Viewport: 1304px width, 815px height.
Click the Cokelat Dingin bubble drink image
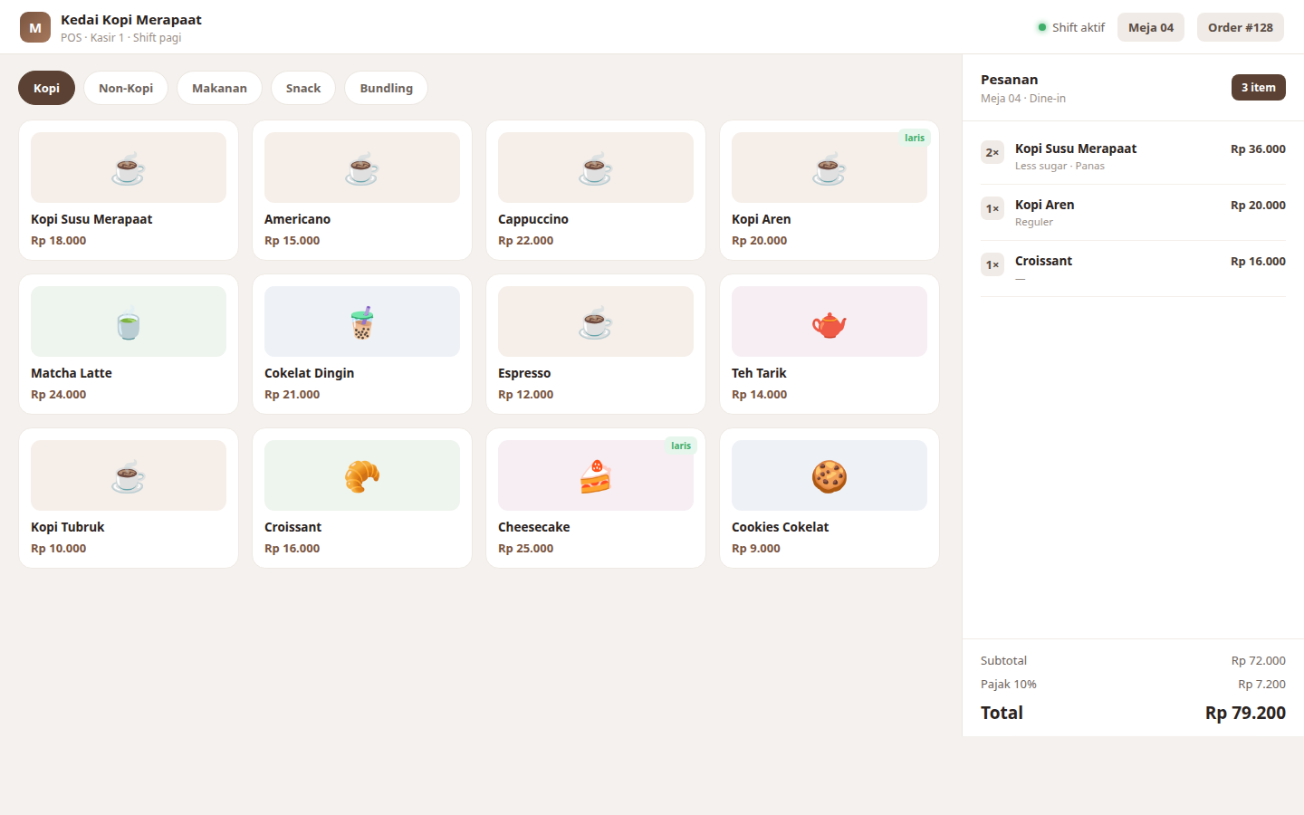[x=362, y=321]
